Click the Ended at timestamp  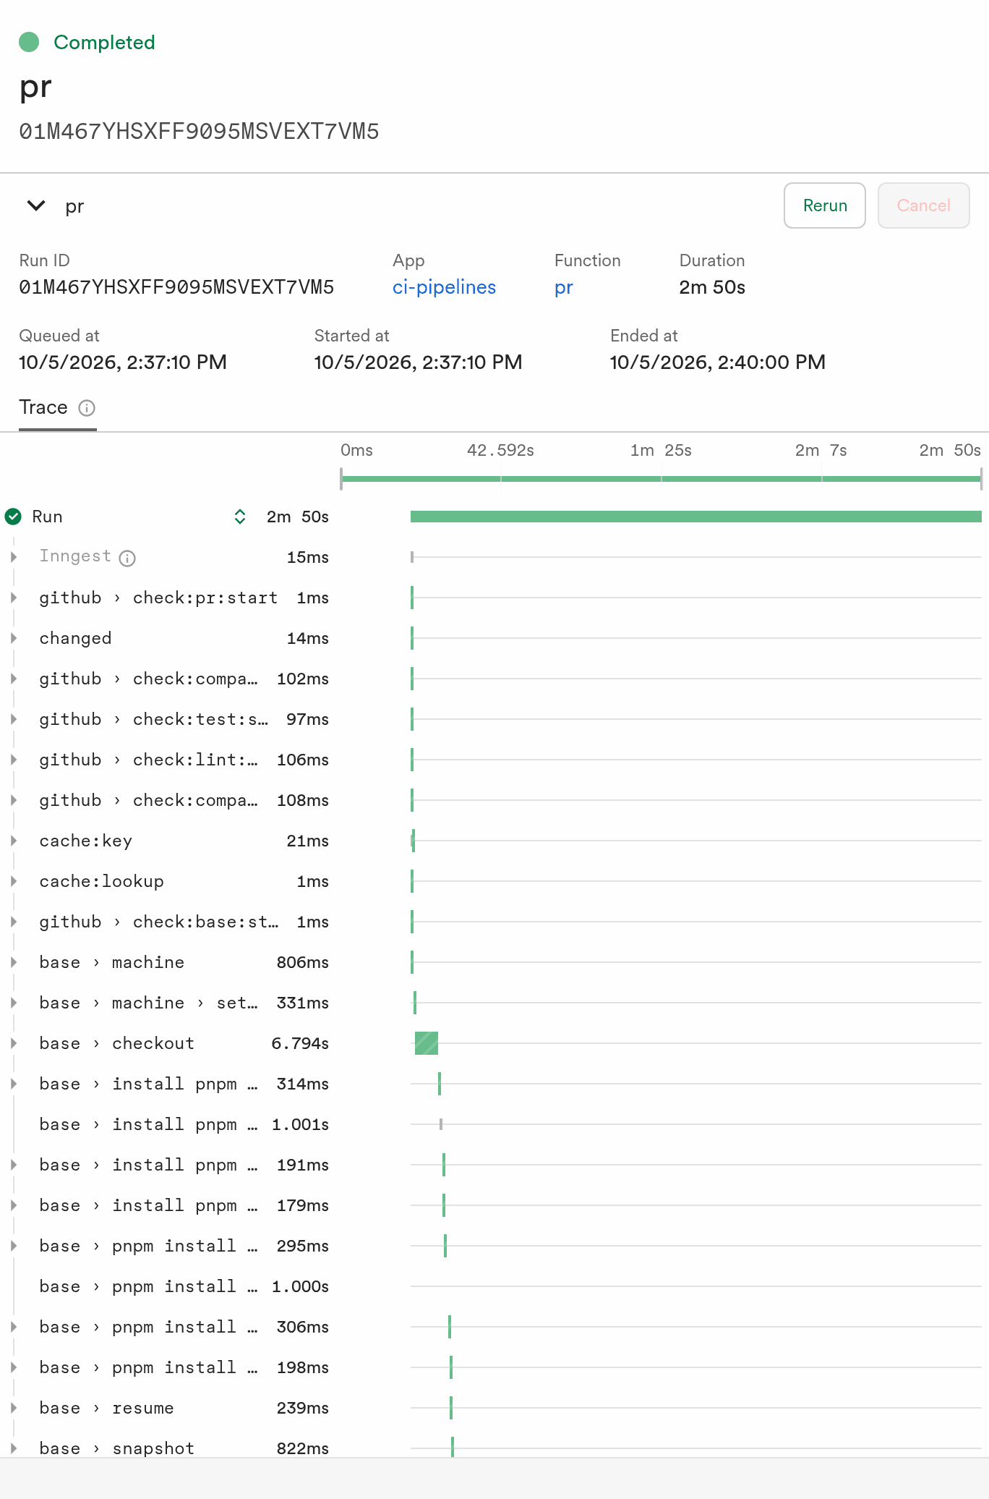pos(718,362)
